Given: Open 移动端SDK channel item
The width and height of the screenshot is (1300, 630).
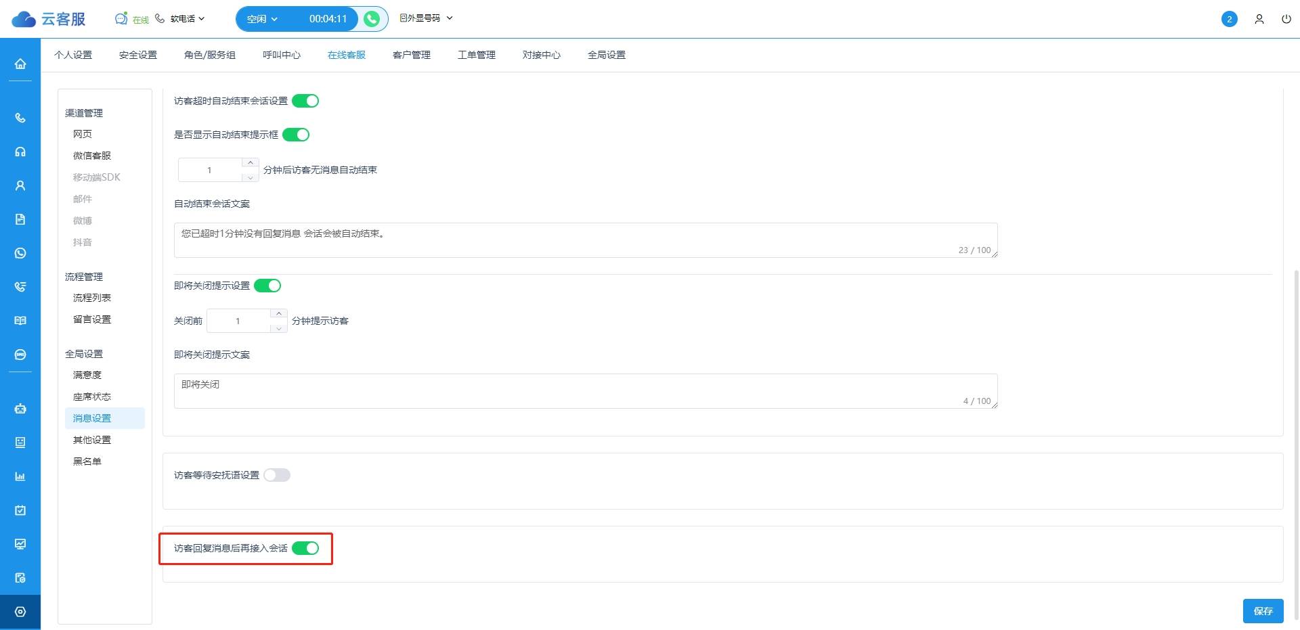Looking at the screenshot, I should click(x=97, y=177).
